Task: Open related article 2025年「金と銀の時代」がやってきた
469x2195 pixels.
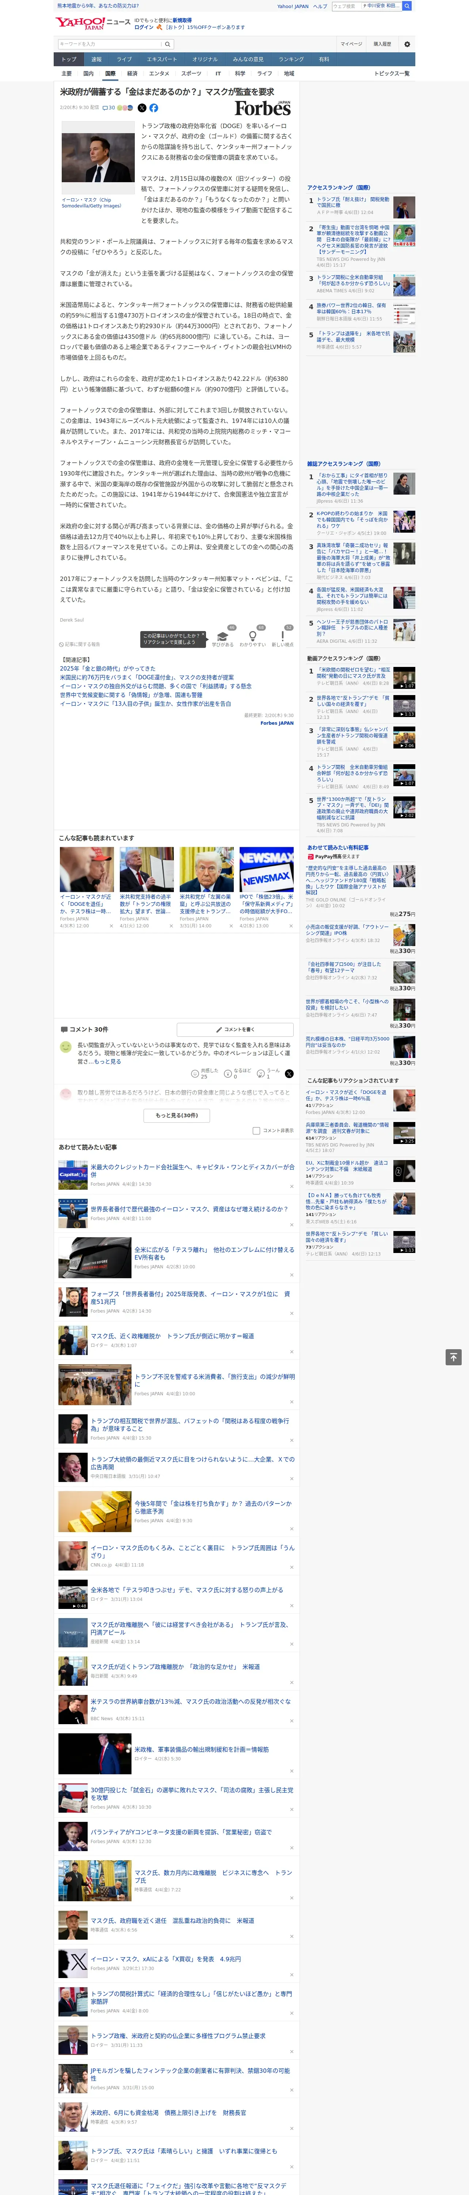Action: (x=107, y=669)
